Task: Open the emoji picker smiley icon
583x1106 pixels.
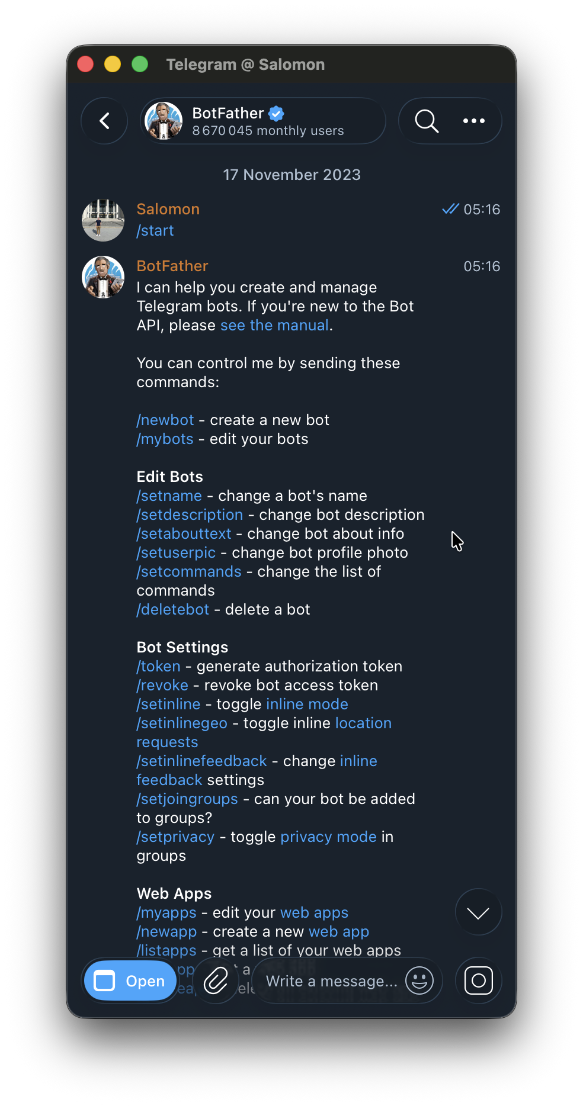Action: coord(419,981)
